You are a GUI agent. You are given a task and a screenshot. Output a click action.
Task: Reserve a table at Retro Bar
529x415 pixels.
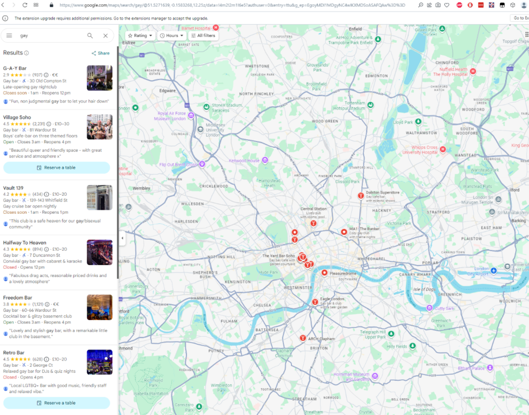tap(57, 403)
